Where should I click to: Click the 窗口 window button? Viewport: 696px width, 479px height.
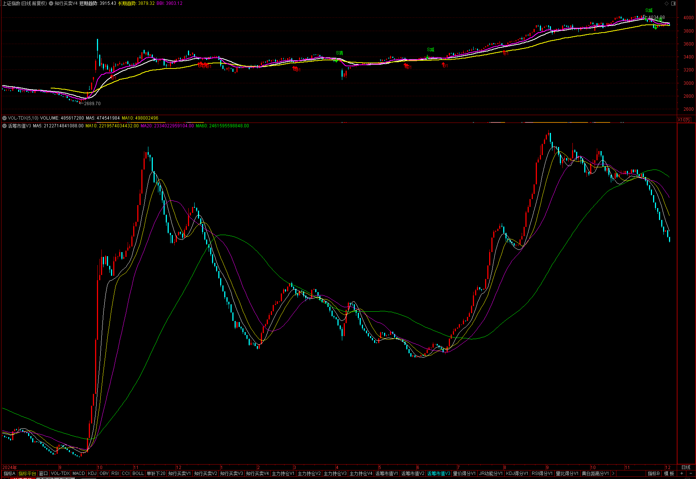43,473
